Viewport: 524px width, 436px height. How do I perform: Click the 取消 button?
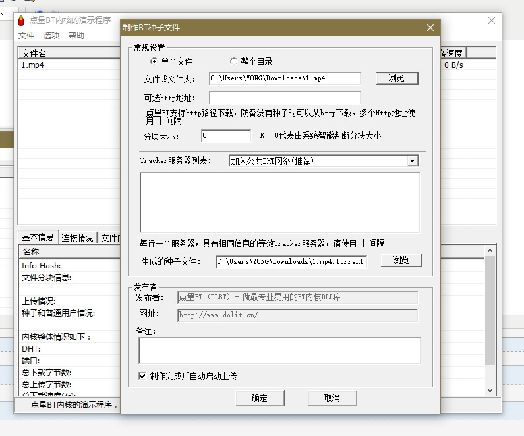[332, 398]
